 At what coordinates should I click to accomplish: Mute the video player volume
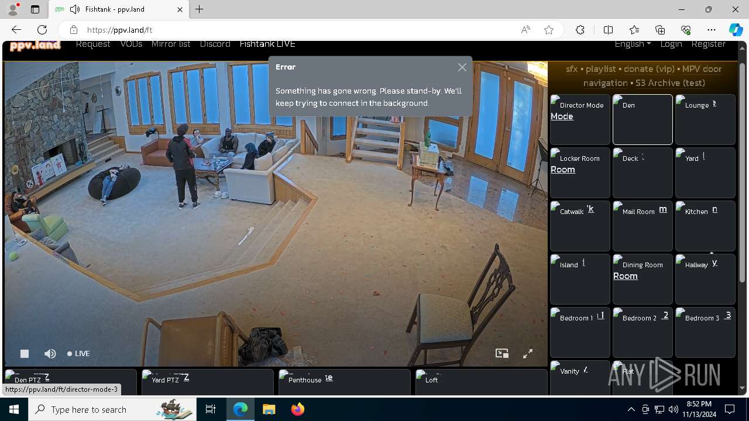tap(50, 353)
